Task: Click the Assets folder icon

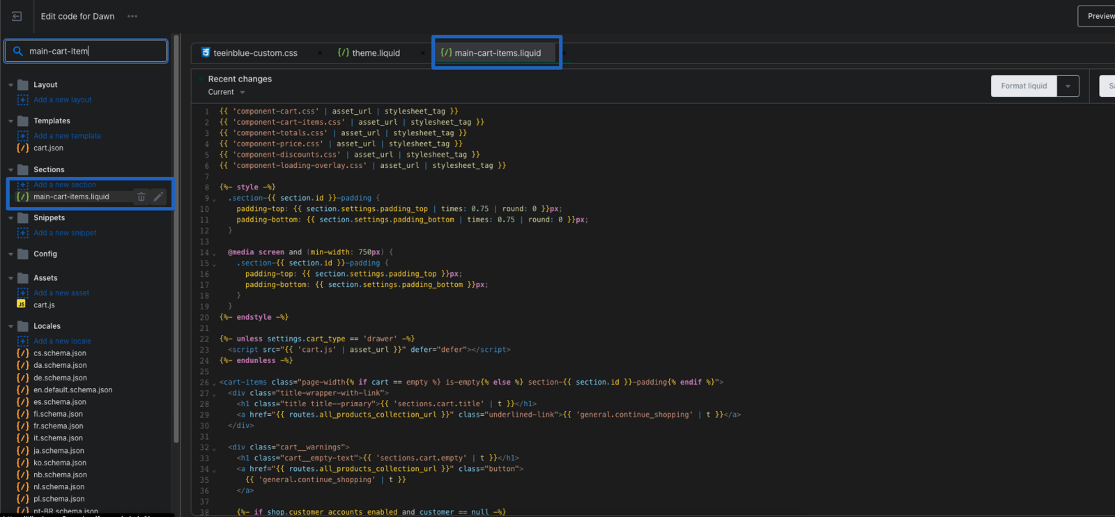Action: 23,277
